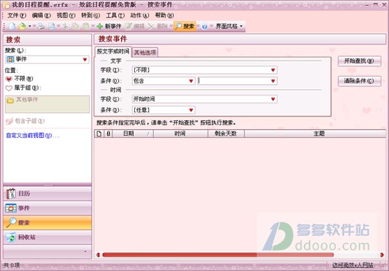
Task: Add a new event with 新事件
Action: (109, 27)
